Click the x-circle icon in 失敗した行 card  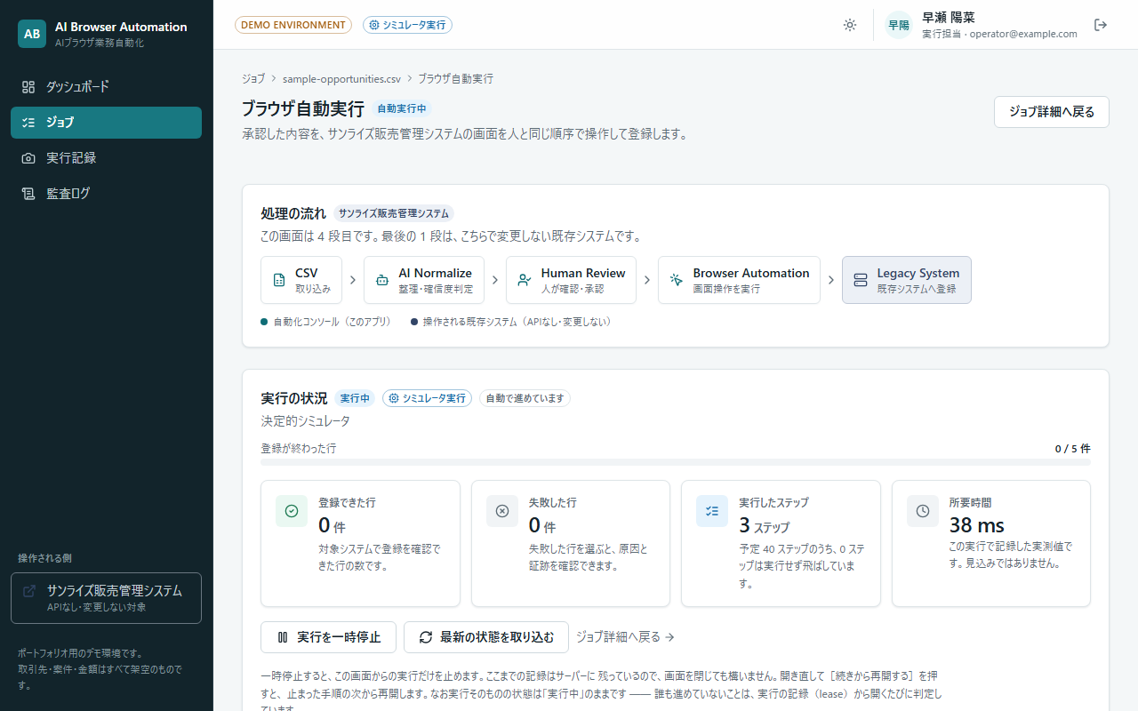[501, 511]
